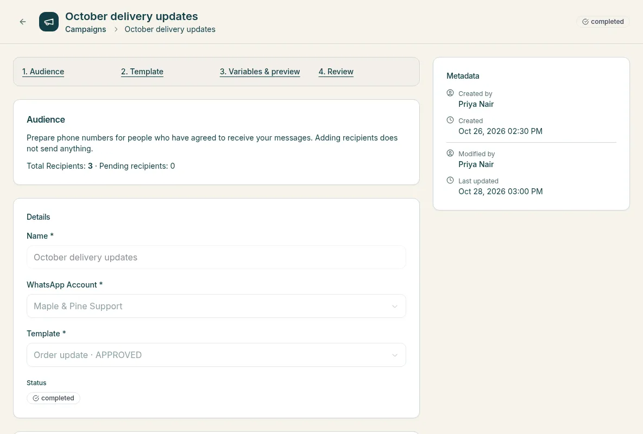The image size is (643, 434).
Task: Click the Template * label
Action: pyautogui.click(x=46, y=334)
